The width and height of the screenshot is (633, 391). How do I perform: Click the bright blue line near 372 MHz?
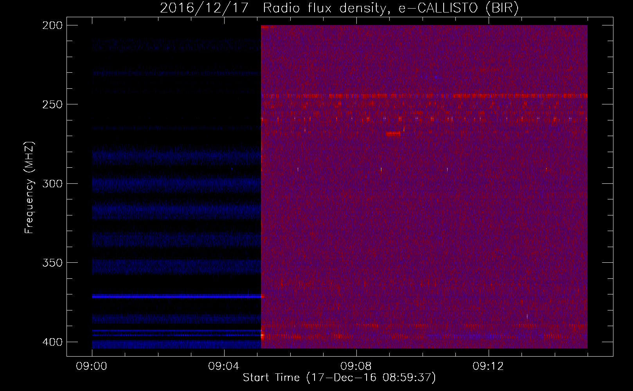pyautogui.click(x=176, y=296)
